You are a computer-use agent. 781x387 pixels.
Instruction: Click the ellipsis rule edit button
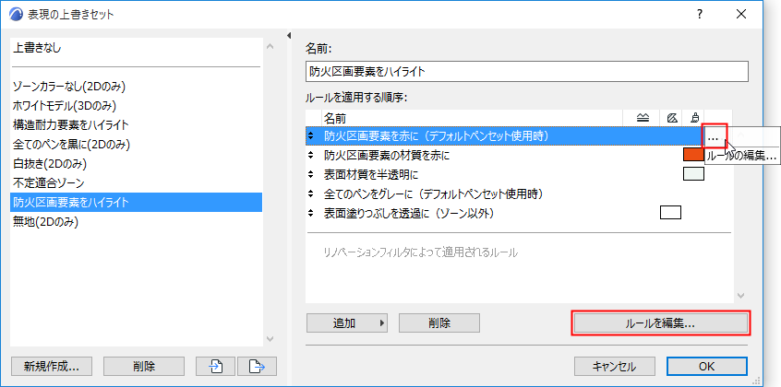714,136
